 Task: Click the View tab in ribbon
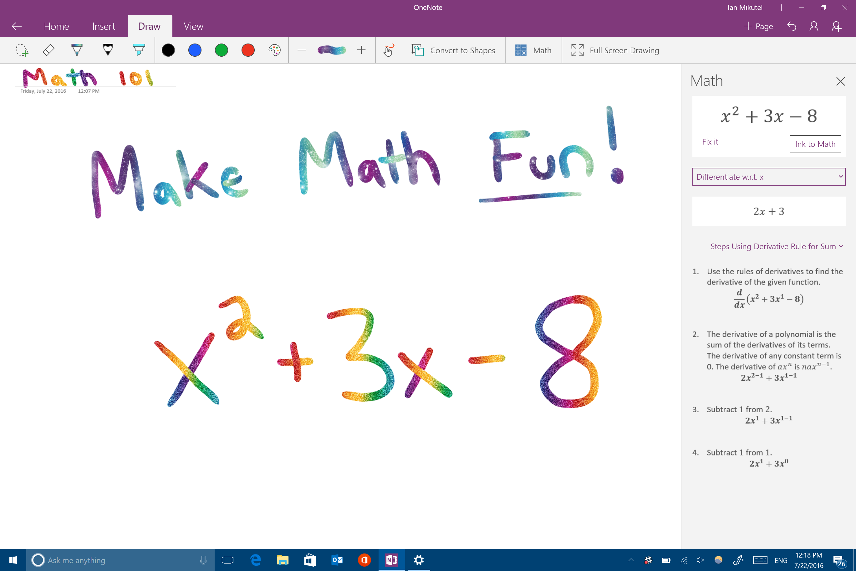click(x=193, y=26)
